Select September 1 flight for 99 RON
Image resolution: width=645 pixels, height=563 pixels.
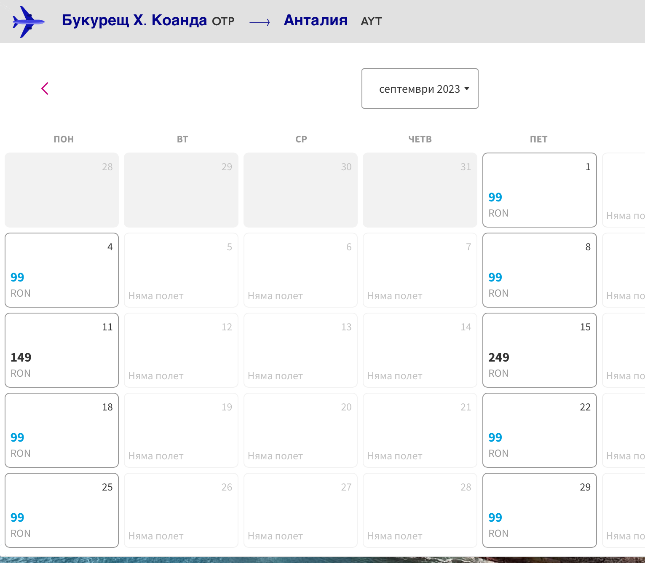(539, 190)
